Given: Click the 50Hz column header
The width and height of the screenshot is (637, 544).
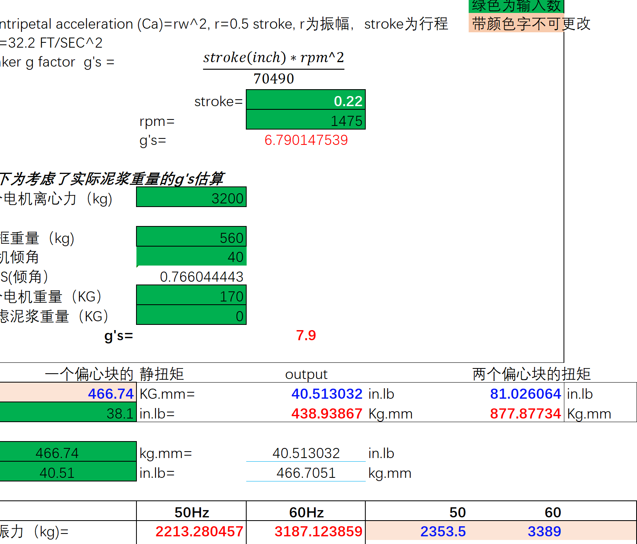Looking at the screenshot, I should (x=192, y=513).
